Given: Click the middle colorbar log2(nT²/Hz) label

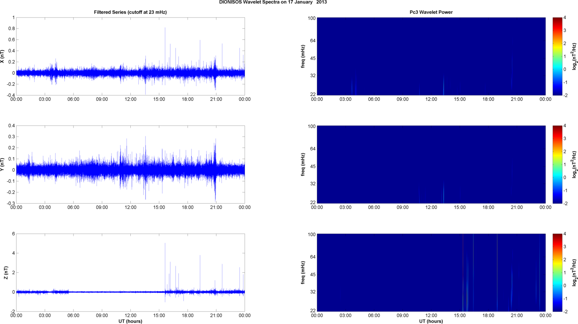Looking at the screenshot, I should (x=575, y=164).
